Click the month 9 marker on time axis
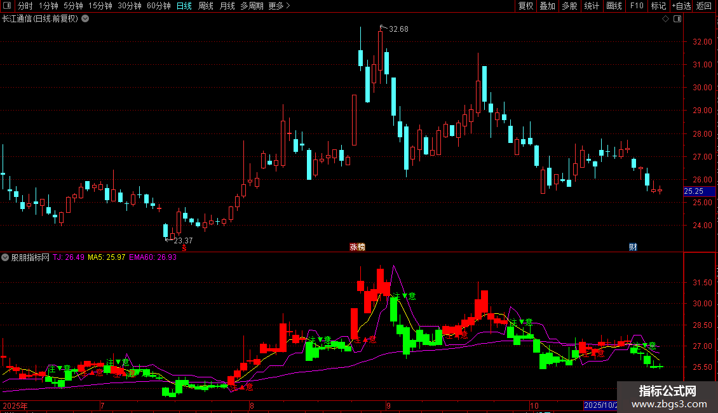 point(388,405)
